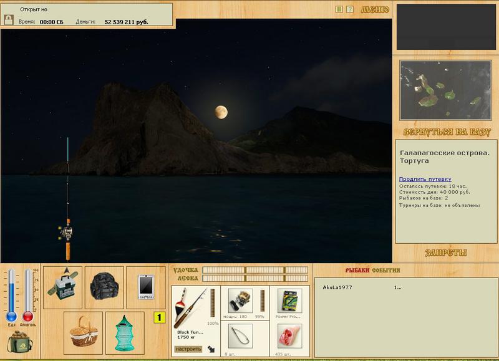
Task: Switch to the Рыбаки tab
Action: (x=357, y=270)
